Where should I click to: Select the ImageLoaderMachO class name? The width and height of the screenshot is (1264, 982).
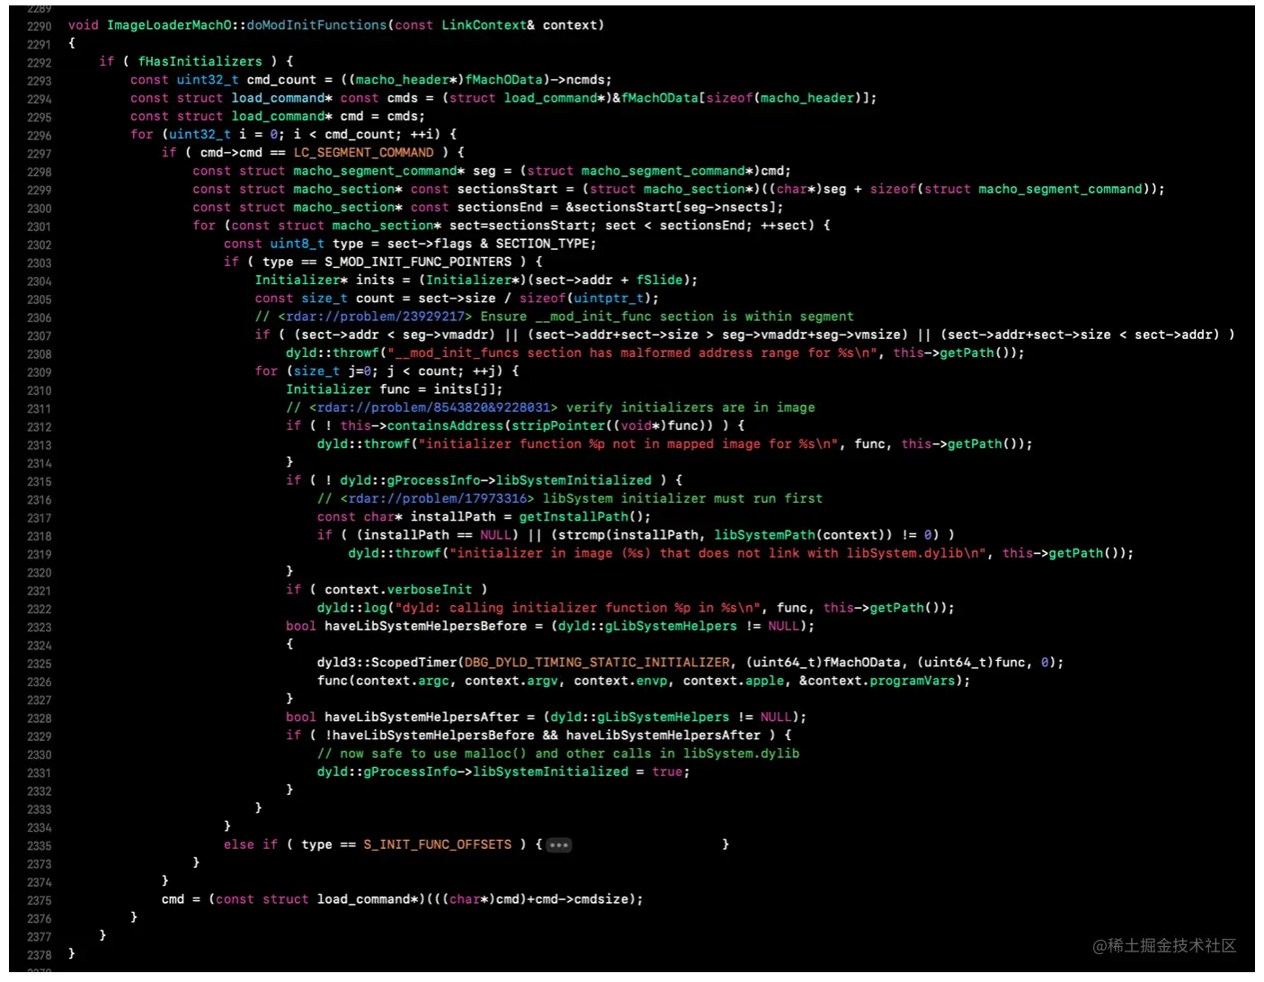170,25
